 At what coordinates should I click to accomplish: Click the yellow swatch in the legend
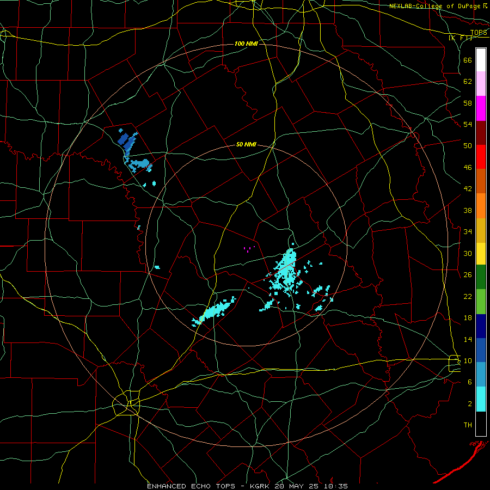(481, 254)
